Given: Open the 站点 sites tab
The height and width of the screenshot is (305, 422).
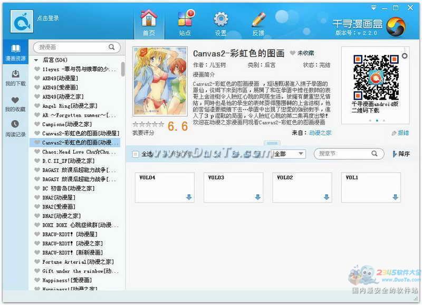Looking at the screenshot, I should (x=185, y=23).
